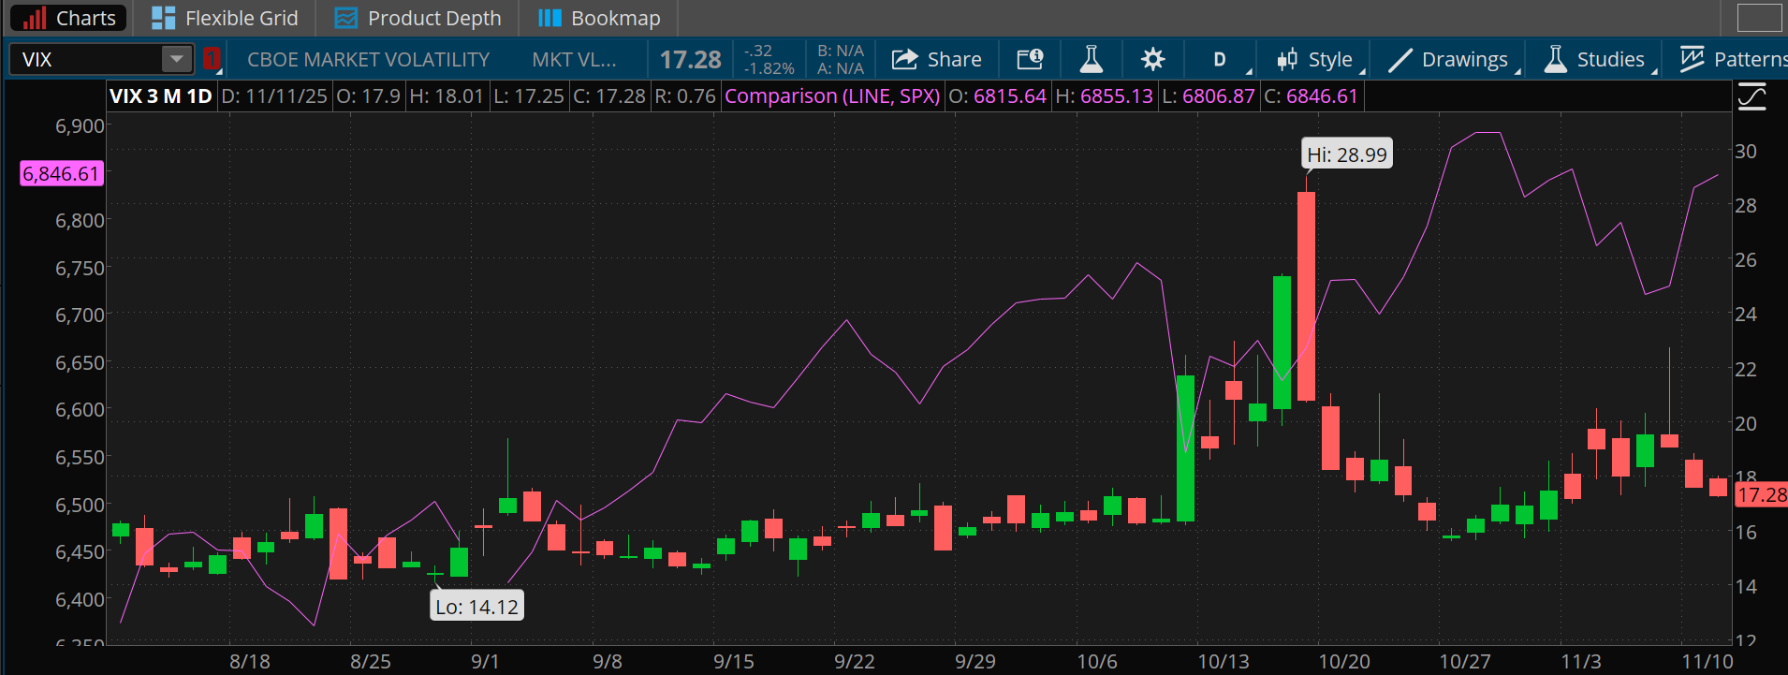This screenshot has height=675, width=1788.
Task: Select the Bookmap tab
Action: point(599,18)
